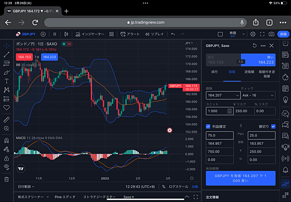Click the stop loss 25.0 pips field
Viewport: 291px width, 202px height.
point(261,135)
